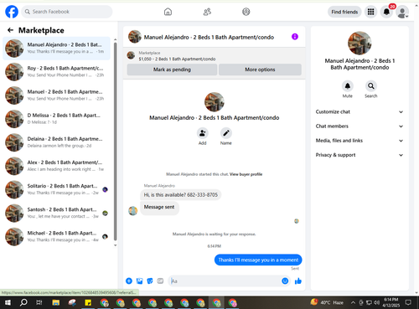Screen dimensions: 419x309
Task: Attach a photo with image icon
Action: 139,281
